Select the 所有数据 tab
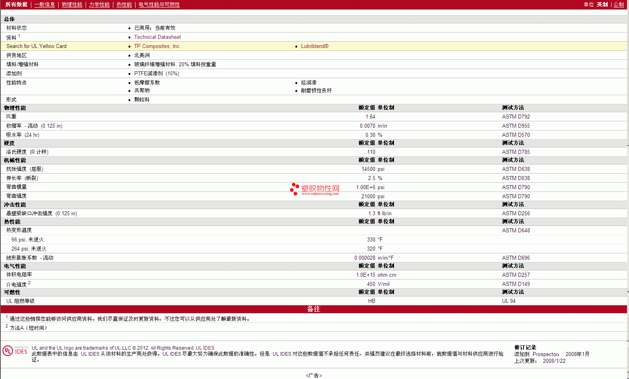The image size is (629, 379). click(x=16, y=5)
